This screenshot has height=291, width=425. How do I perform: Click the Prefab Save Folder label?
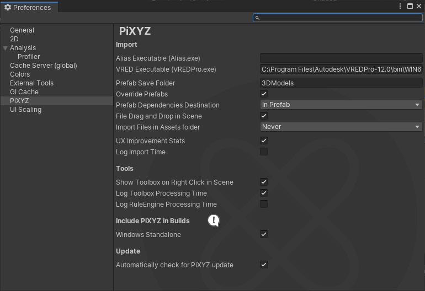coord(146,83)
